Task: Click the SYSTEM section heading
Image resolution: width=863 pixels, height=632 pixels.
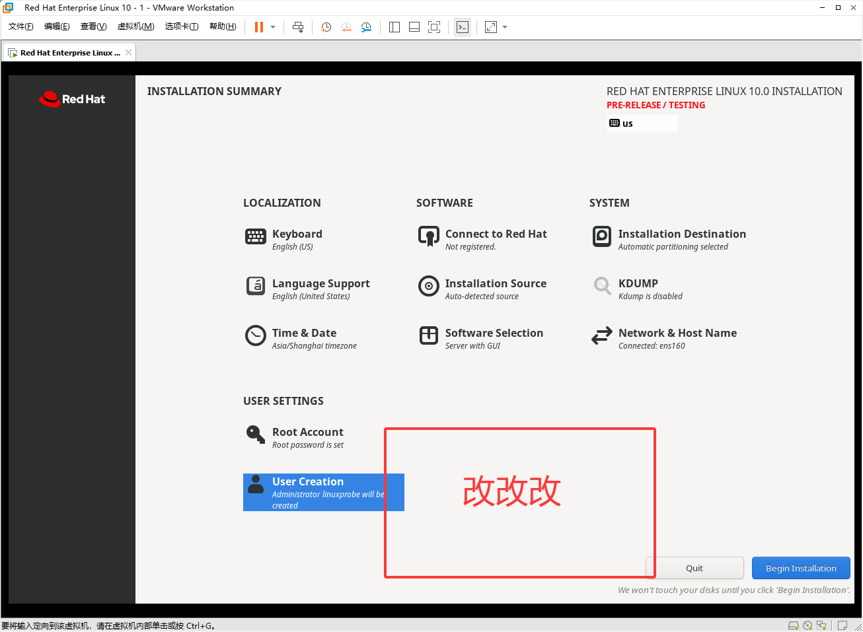Action: coord(609,203)
